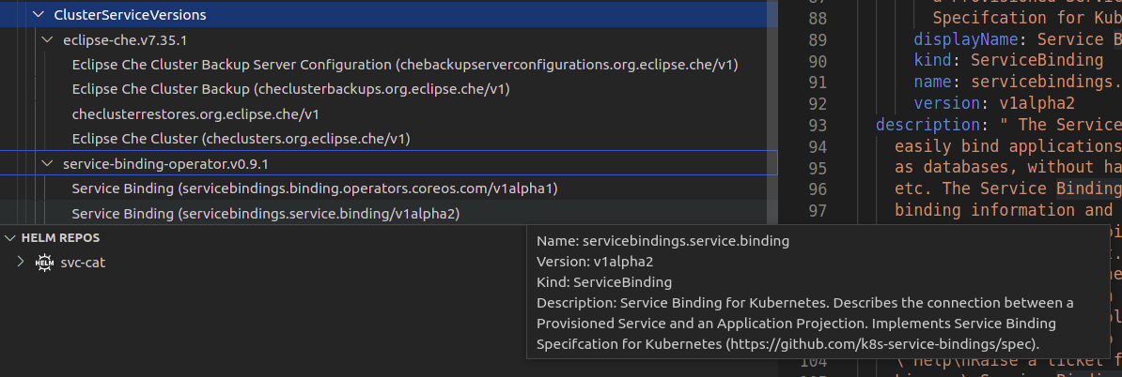The image size is (1122, 377).
Task: Select checlusterrestores.org.eclipse.che/v1 item
Action: pos(195,114)
